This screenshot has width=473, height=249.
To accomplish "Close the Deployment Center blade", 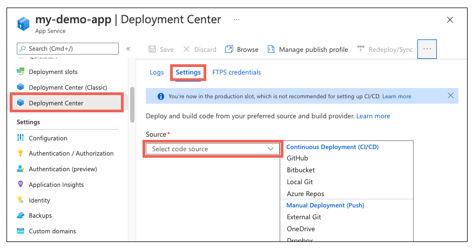I will (450, 20).
